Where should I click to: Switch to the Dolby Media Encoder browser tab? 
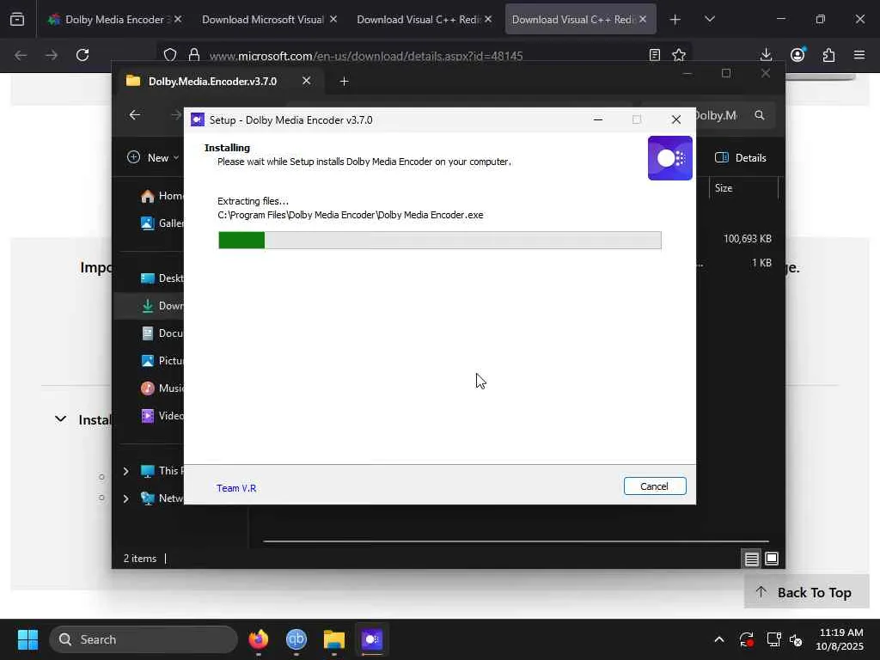point(114,20)
